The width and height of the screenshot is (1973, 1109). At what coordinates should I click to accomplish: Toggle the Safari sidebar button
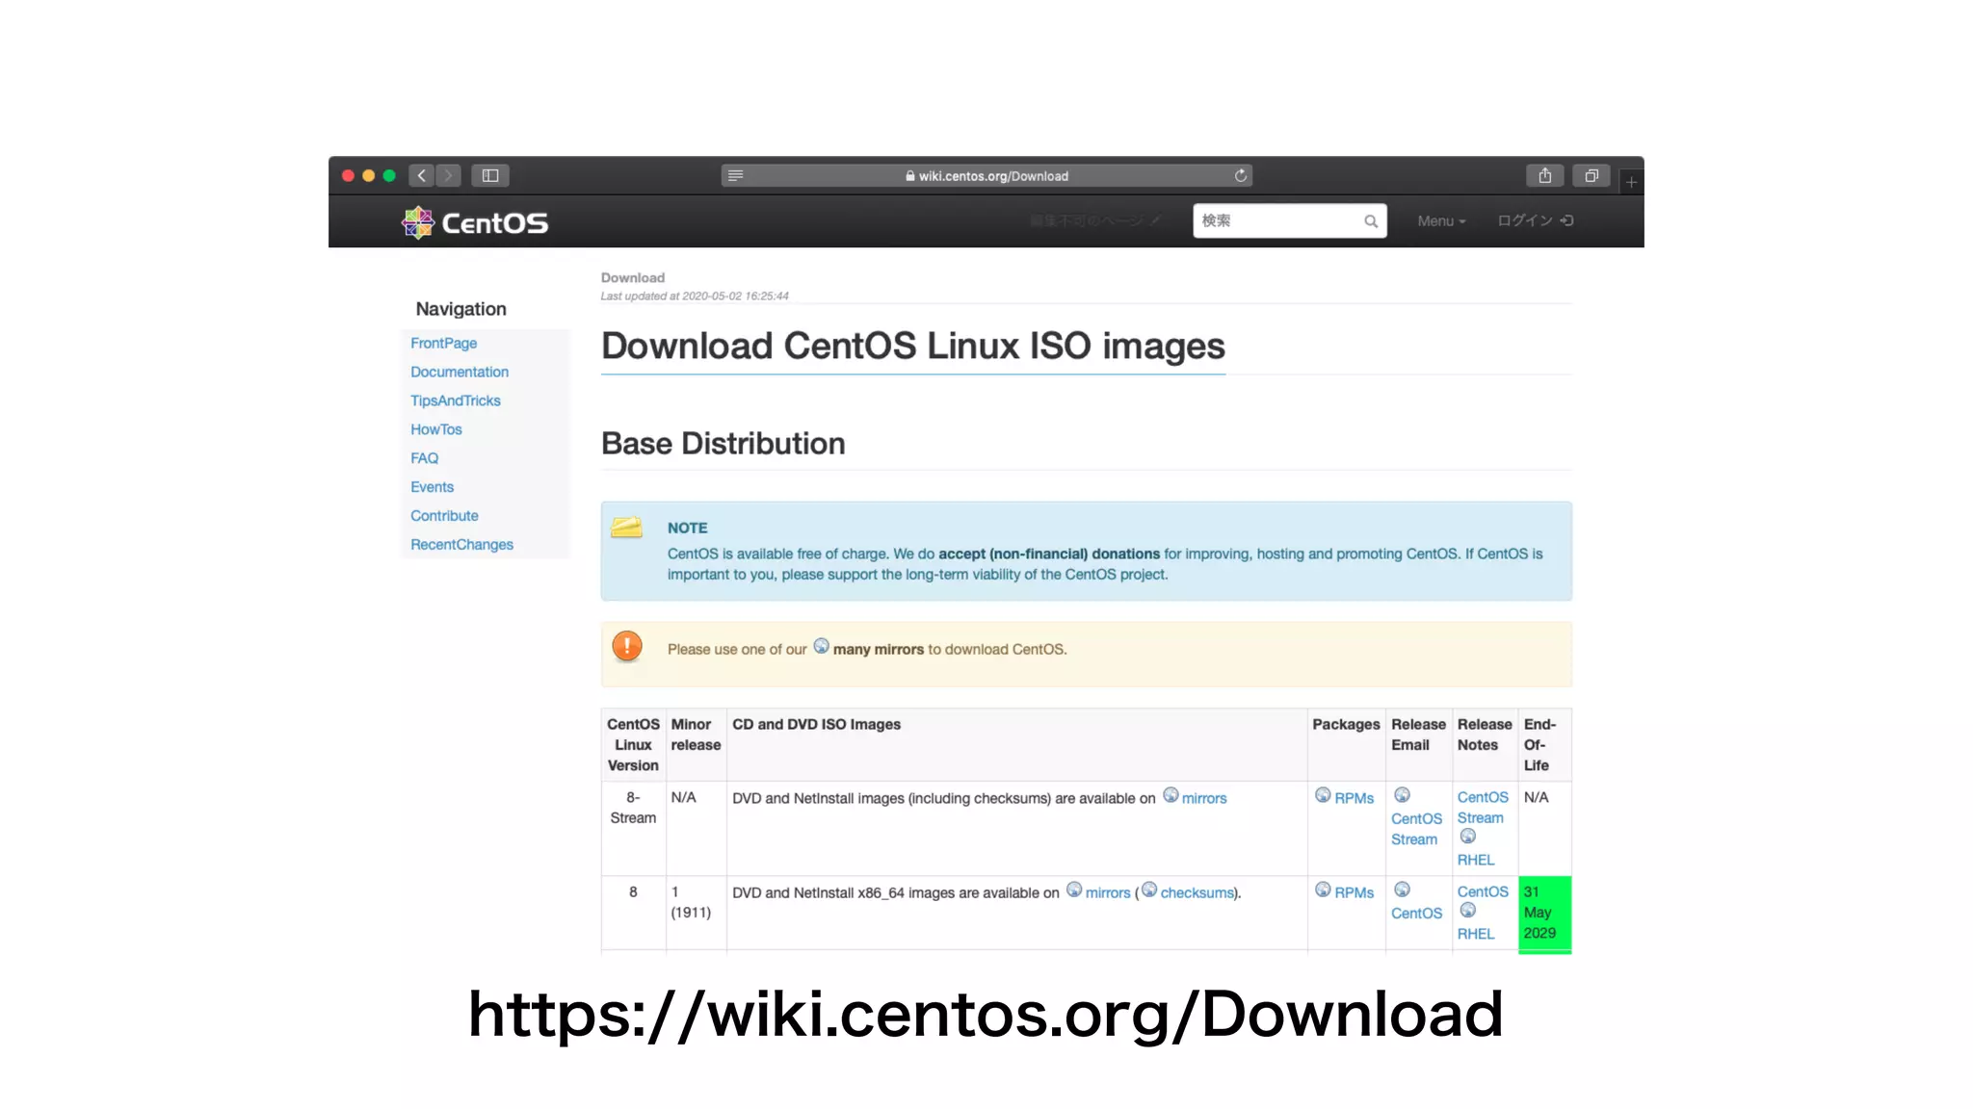[x=490, y=175]
